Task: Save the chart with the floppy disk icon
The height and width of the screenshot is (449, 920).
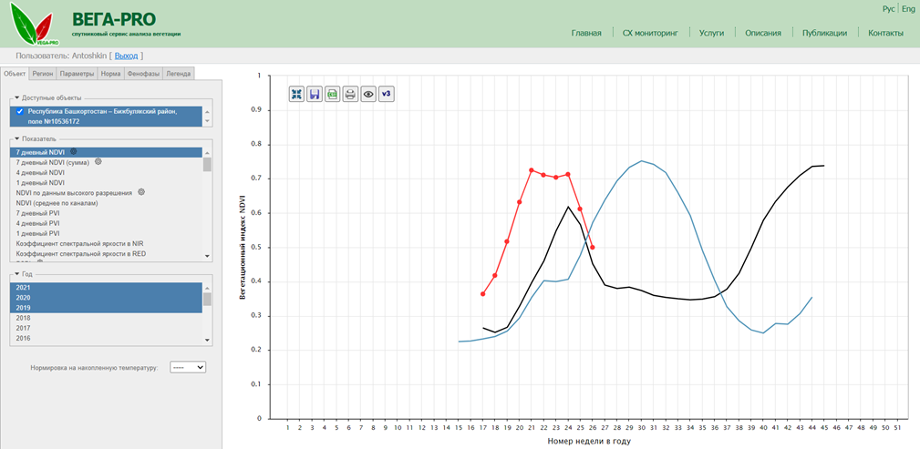Action: pyautogui.click(x=315, y=94)
